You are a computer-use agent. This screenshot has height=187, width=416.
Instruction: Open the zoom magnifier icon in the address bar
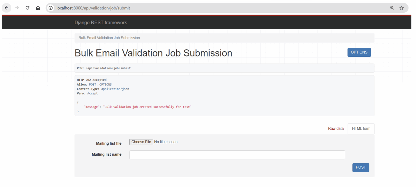[392, 8]
